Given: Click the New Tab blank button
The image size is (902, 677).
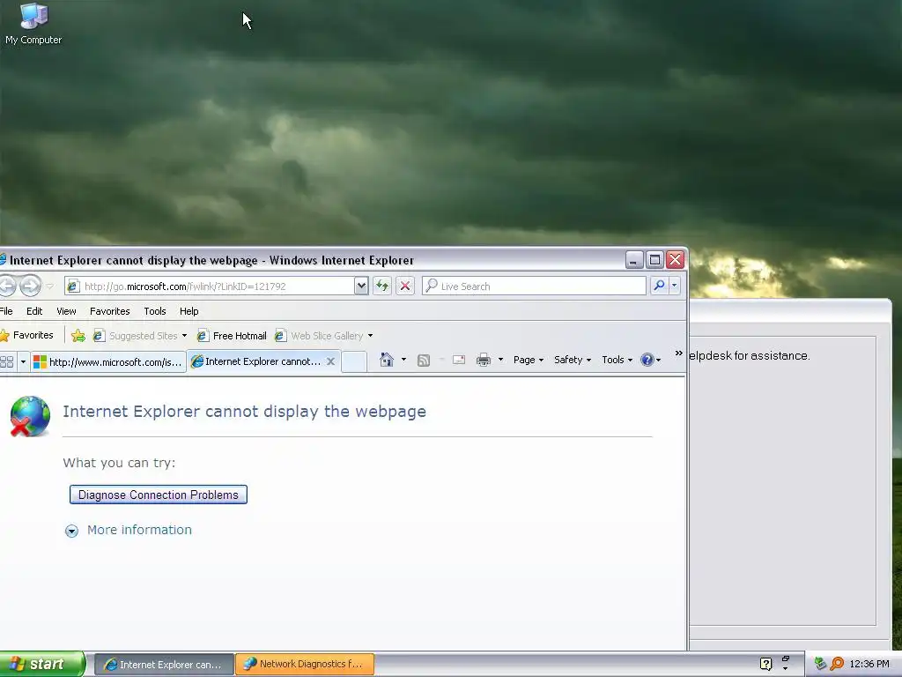Looking at the screenshot, I should coord(354,361).
